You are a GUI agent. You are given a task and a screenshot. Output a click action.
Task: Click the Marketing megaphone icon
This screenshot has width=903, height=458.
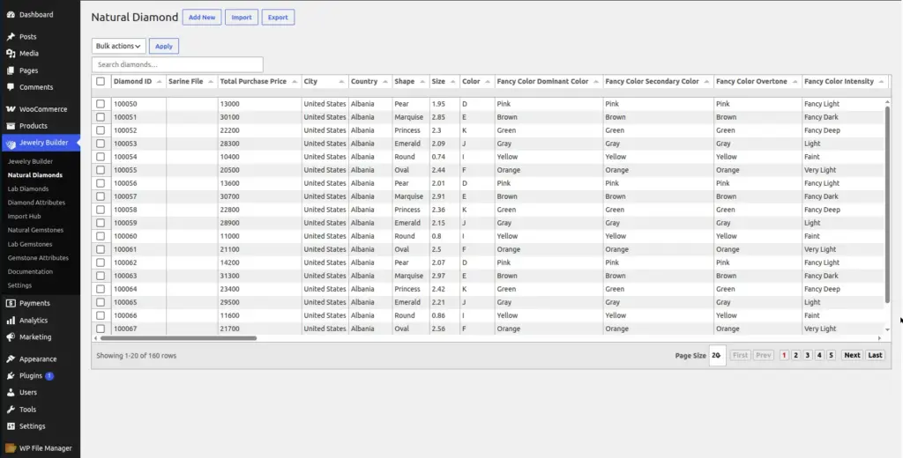(11, 337)
